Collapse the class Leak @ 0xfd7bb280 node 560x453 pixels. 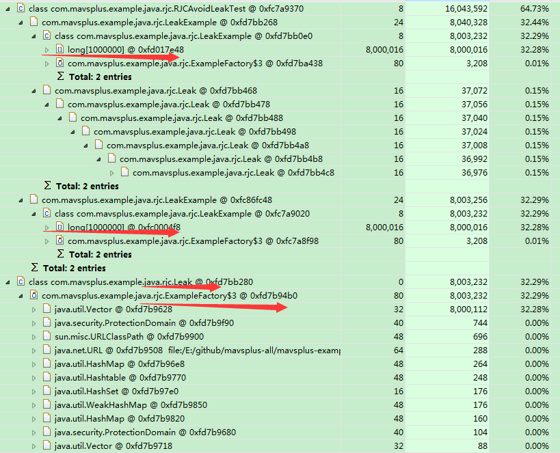tap(8, 282)
